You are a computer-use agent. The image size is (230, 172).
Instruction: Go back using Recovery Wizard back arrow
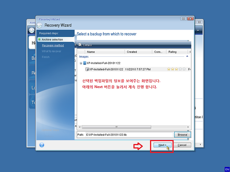pyautogui.click(x=39, y=25)
